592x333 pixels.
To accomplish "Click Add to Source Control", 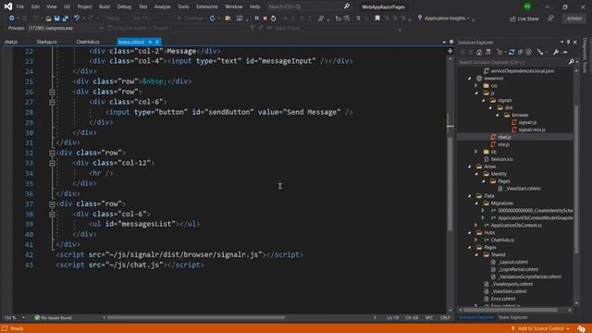I will coord(540,328).
